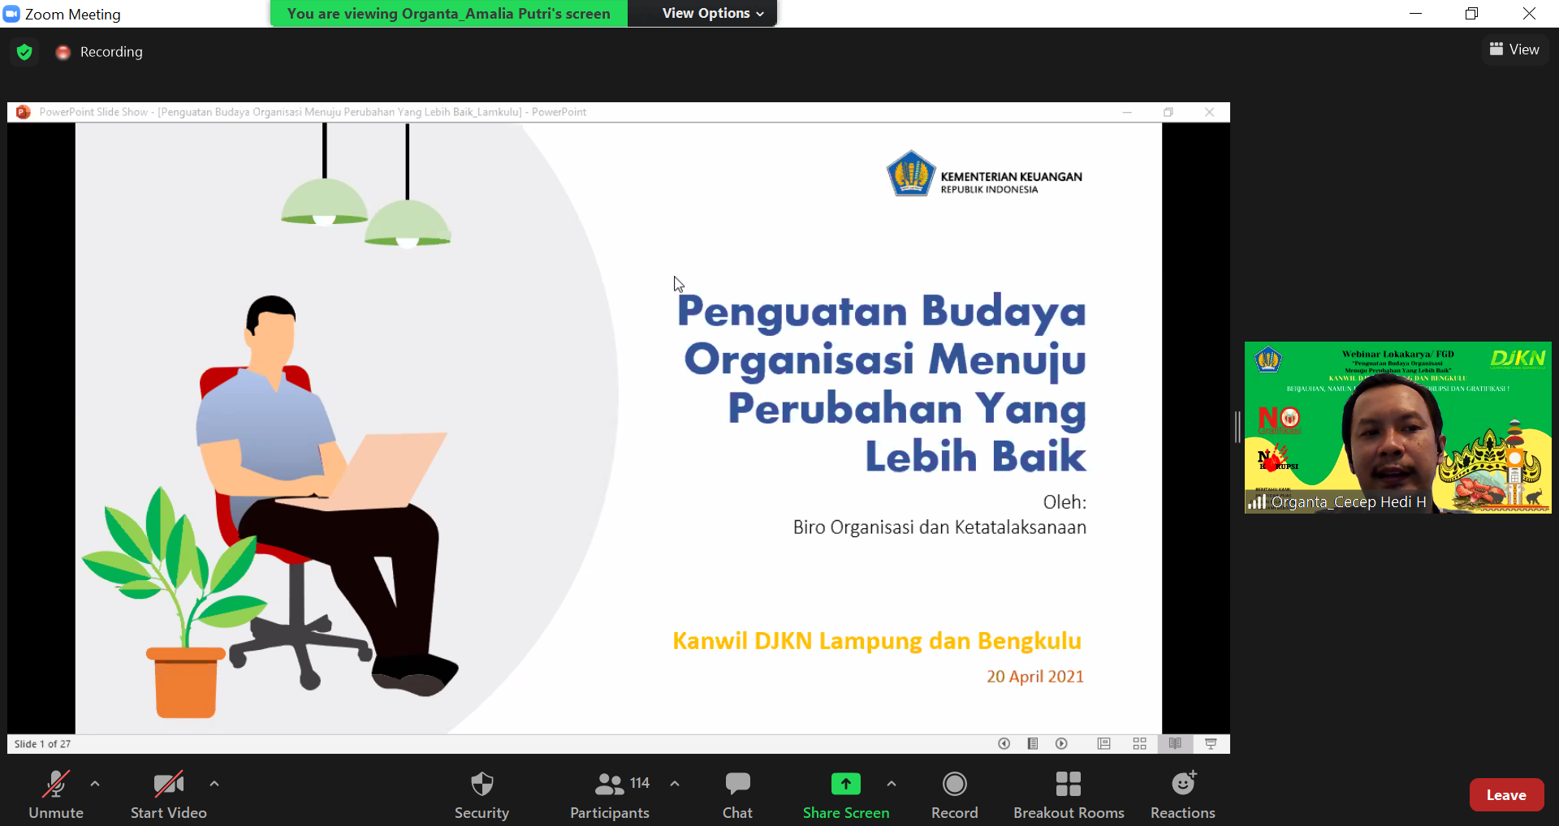The width and height of the screenshot is (1559, 826).
Task: Go to previous slide in PowerPoint
Action: point(1004,744)
